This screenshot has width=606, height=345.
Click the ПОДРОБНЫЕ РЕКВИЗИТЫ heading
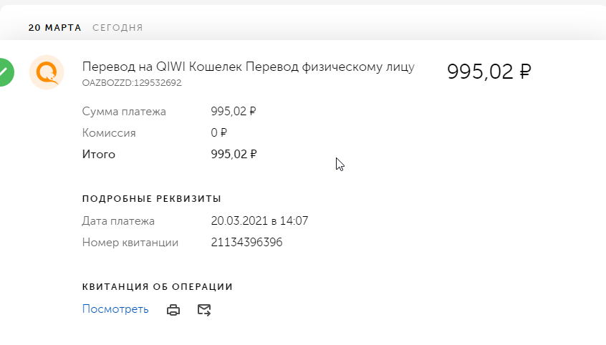[x=152, y=198]
